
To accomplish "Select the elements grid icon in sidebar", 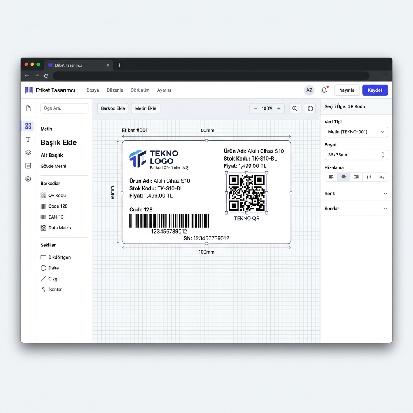I will tap(28, 126).
